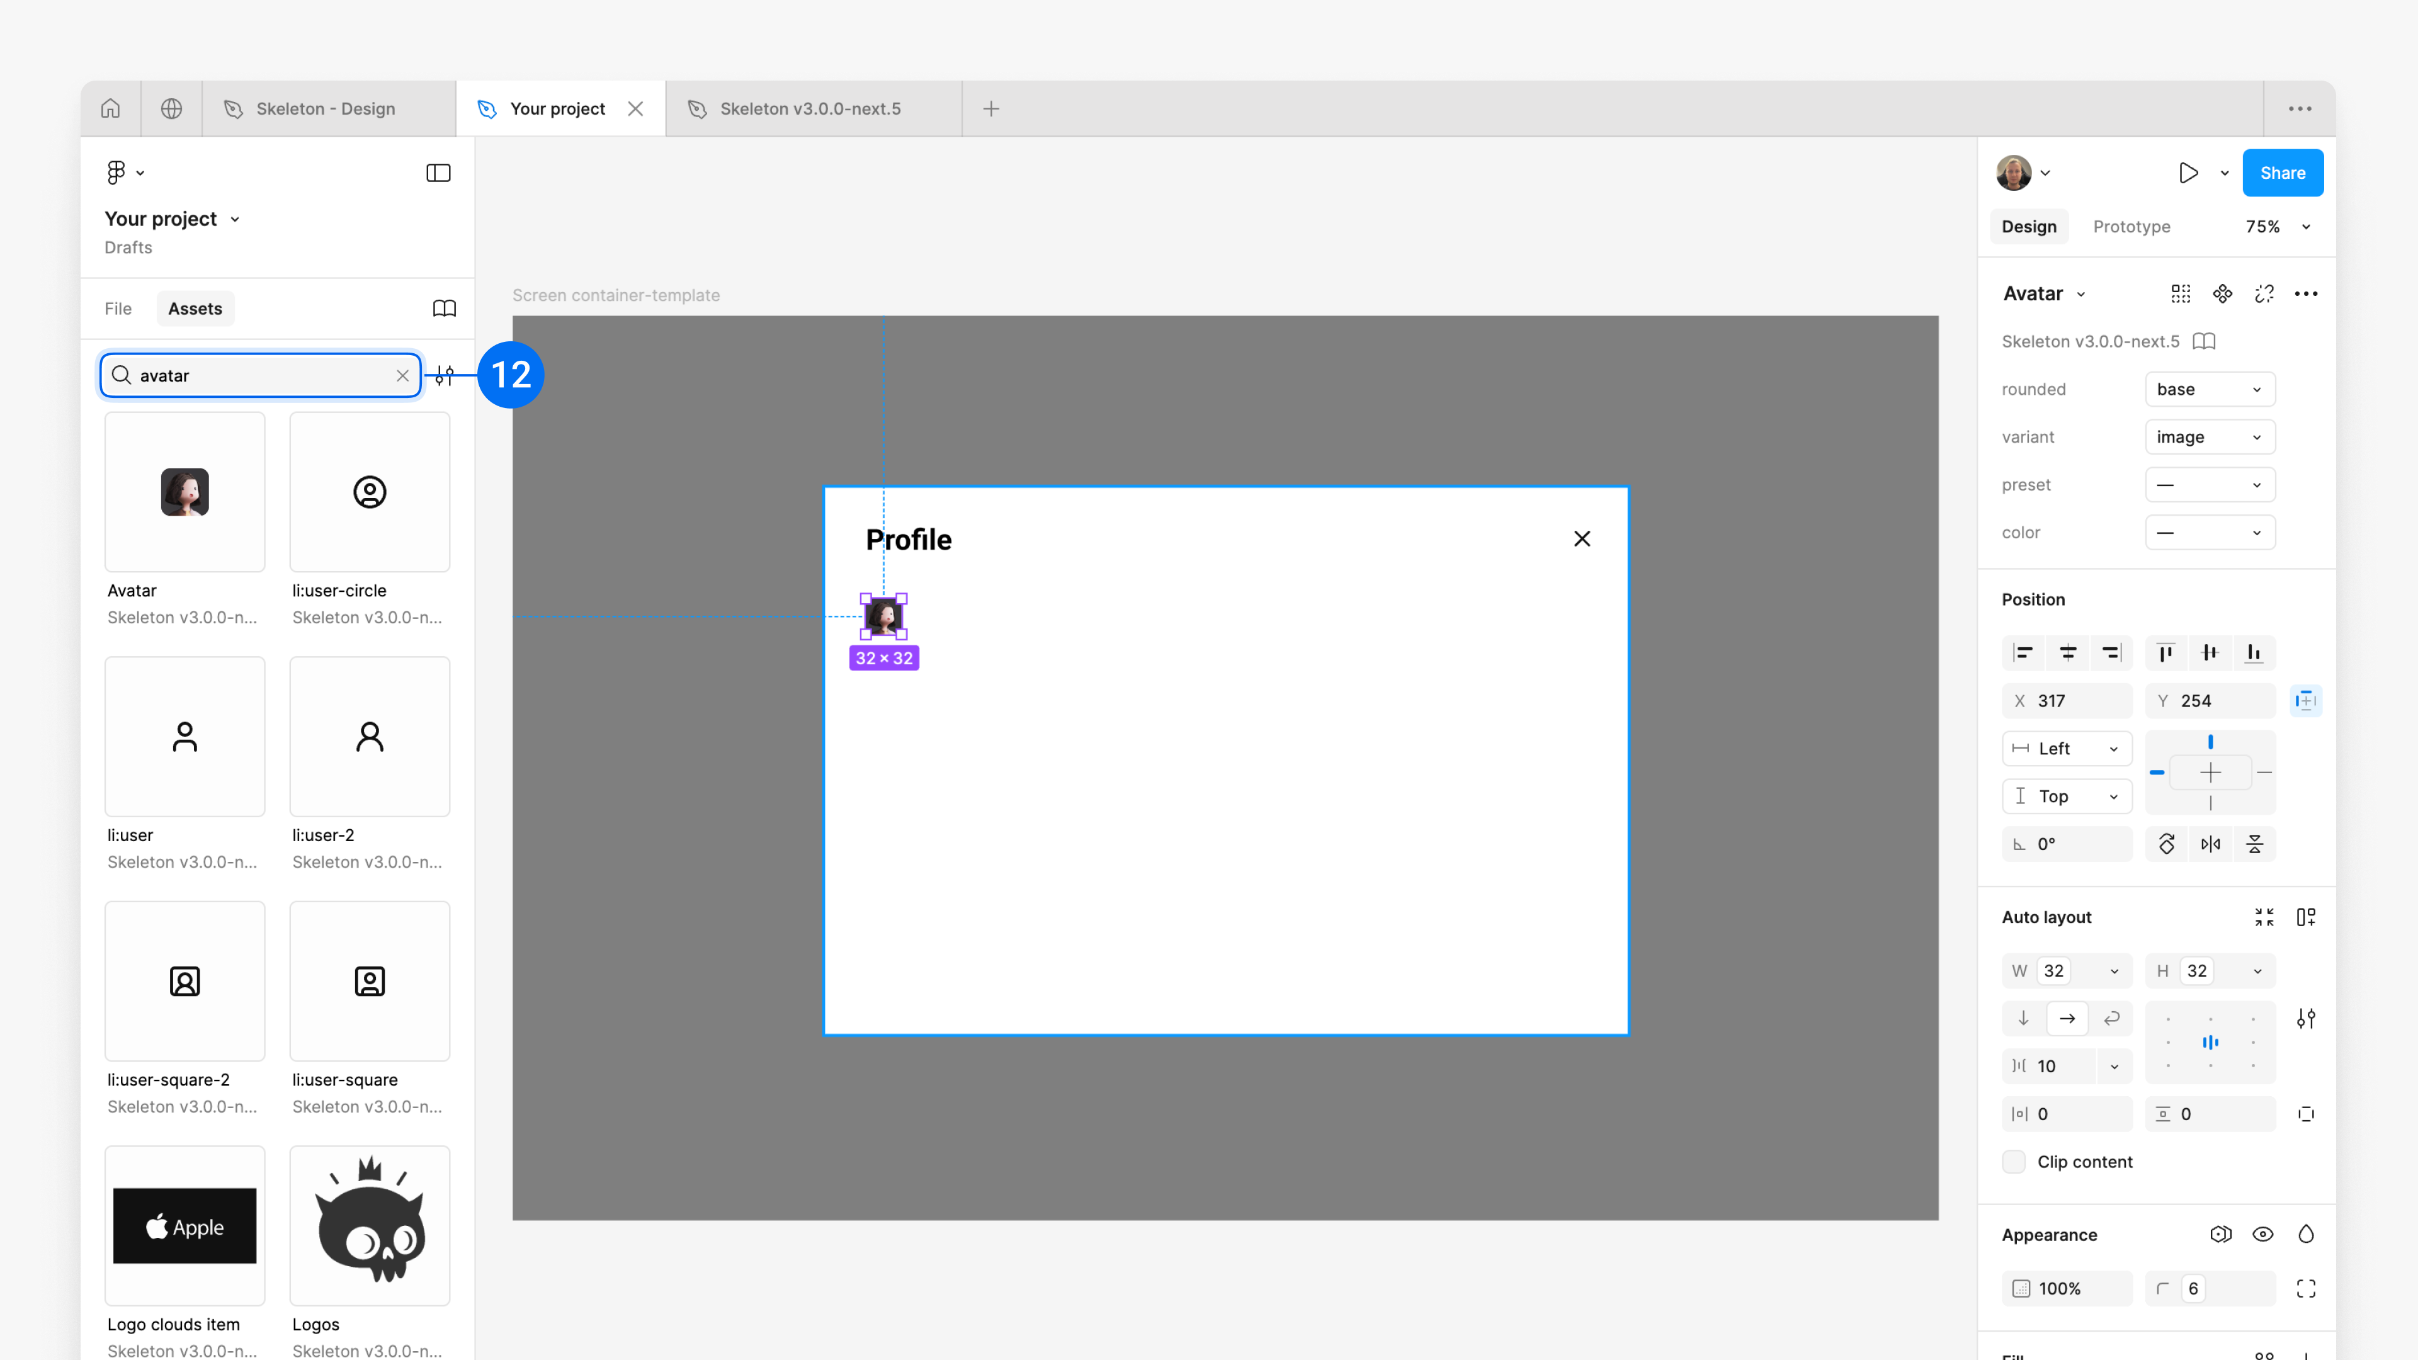Open Avatar more options ellipsis
Viewport: 2418px width, 1360px height.
tap(2307, 294)
